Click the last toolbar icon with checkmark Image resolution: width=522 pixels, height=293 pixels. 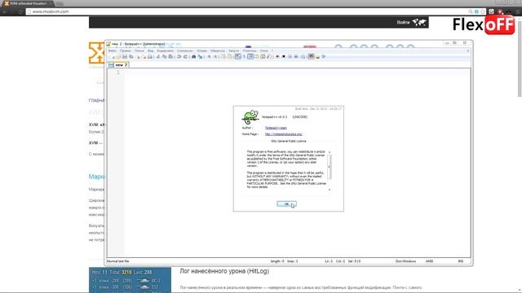pos(324,57)
